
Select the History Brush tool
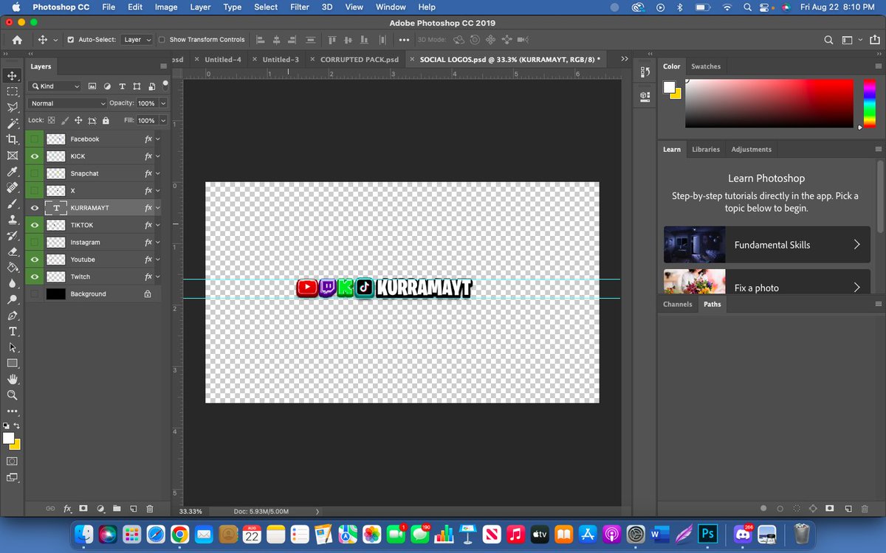(12, 236)
